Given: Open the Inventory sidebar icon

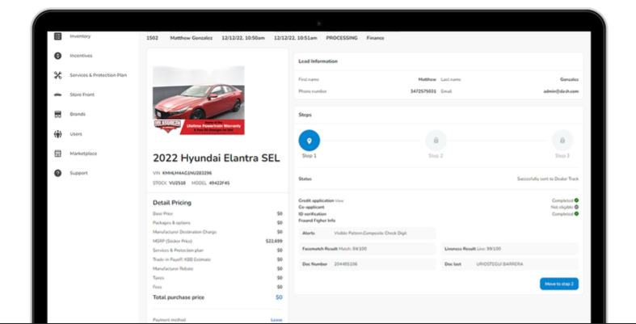Looking at the screenshot, I should click(x=57, y=36).
